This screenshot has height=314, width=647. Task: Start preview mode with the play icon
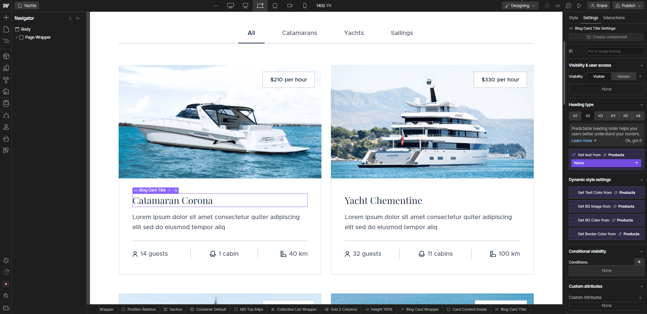(580, 6)
